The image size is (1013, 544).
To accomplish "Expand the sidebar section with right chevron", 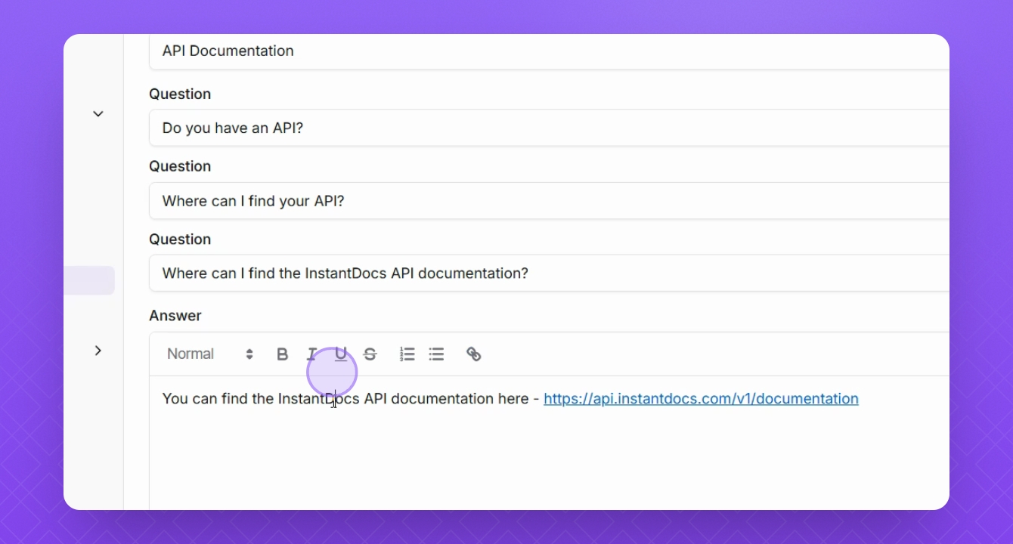I will point(98,351).
